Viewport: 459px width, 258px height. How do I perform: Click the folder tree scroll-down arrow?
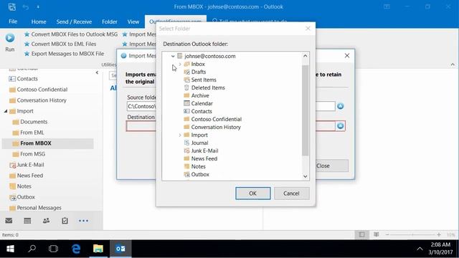point(306,176)
